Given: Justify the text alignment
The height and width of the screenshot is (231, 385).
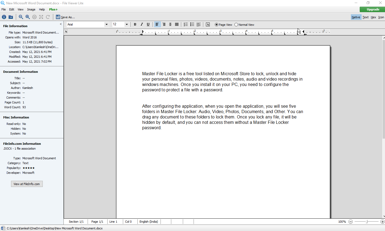Looking at the screenshot, I should click(x=177, y=24).
